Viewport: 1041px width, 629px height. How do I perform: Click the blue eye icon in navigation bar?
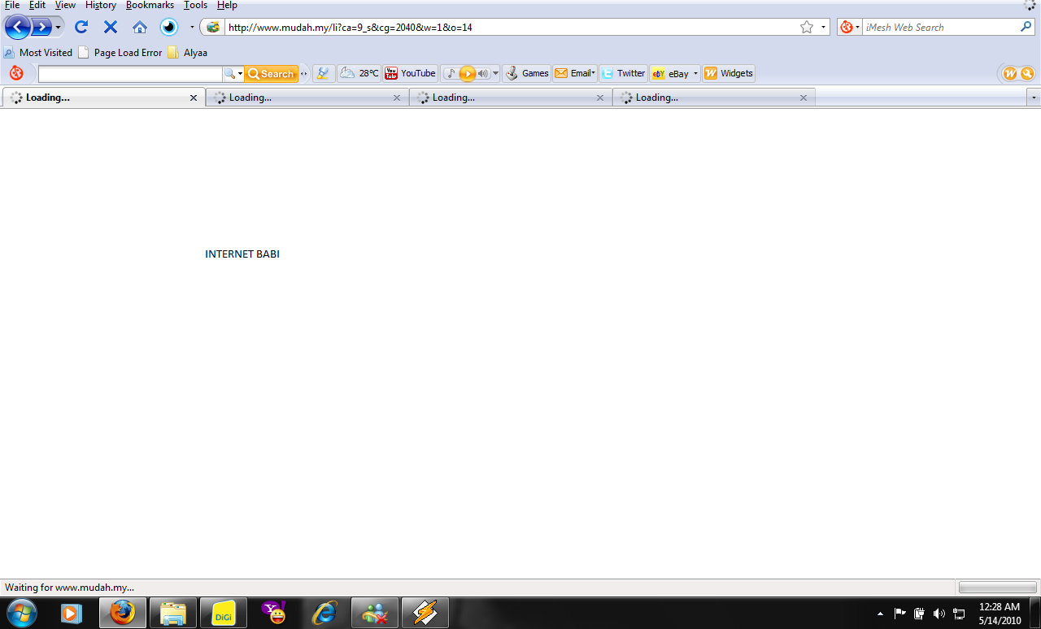pyautogui.click(x=169, y=27)
